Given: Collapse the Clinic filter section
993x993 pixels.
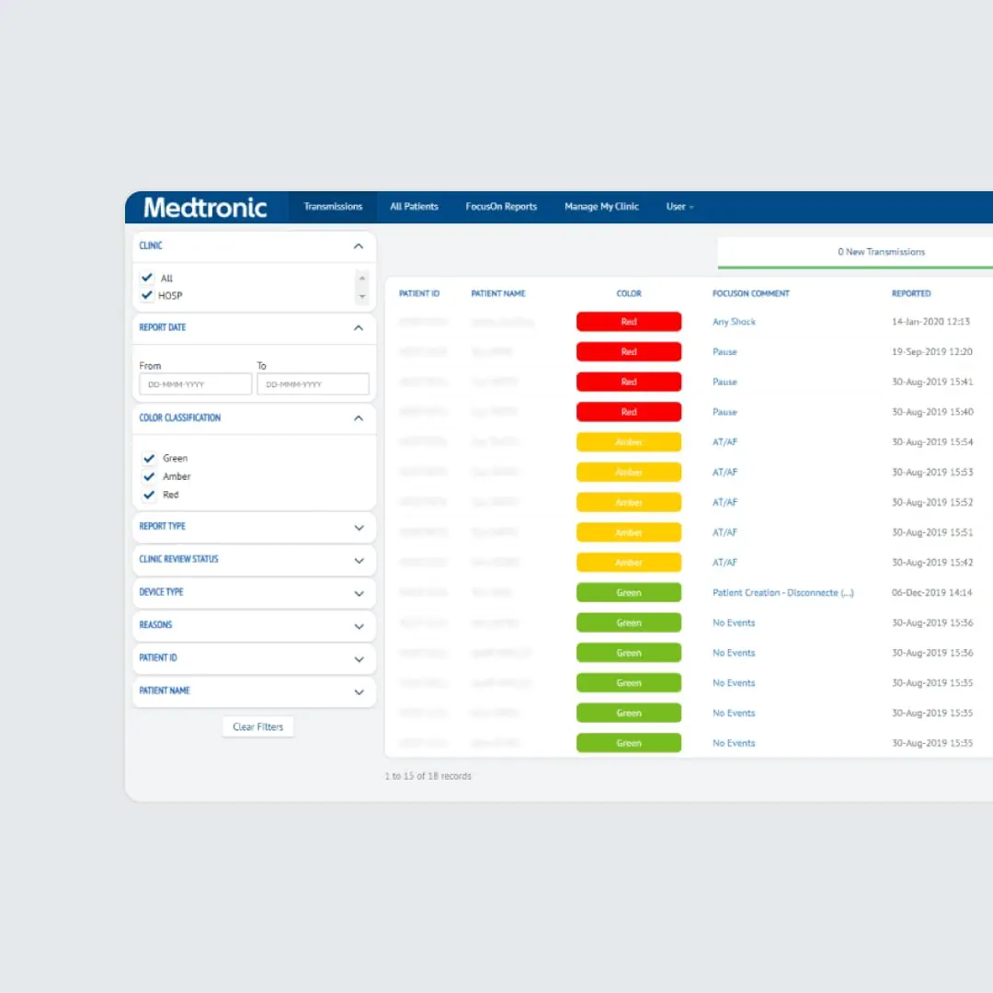Looking at the screenshot, I should click(359, 246).
